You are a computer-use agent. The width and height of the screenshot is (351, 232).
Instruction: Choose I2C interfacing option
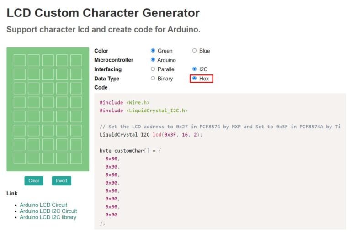point(195,69)
